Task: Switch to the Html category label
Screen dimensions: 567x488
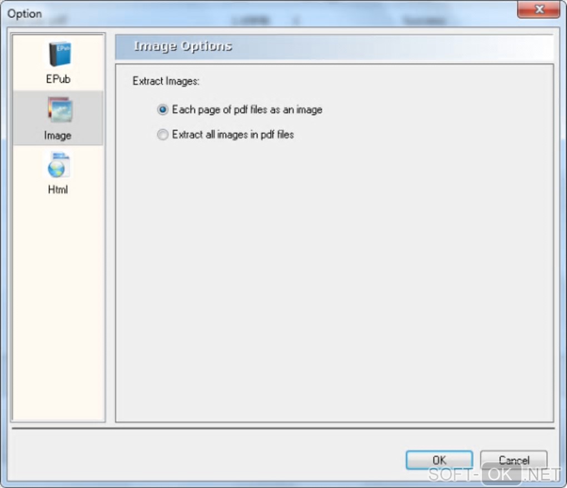Action: point(58,190)
